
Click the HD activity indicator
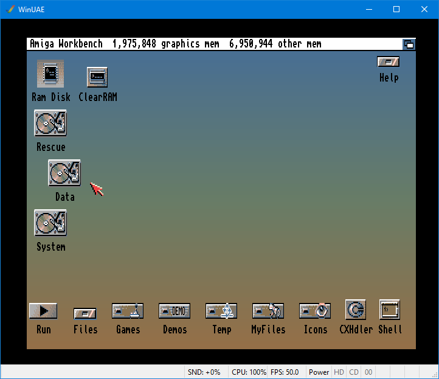[x=339, y=372]
